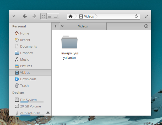Select the Videos tab
This screenshot has height=125, width=162.
[x=83, y=26]
